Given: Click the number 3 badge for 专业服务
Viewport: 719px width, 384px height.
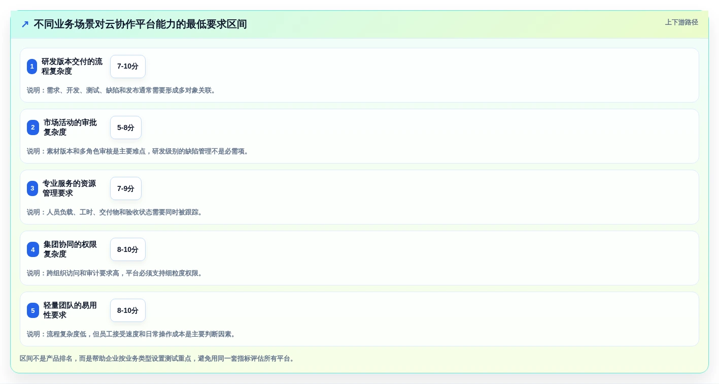Looking at the screenshot, I should [x=32, y=188].
